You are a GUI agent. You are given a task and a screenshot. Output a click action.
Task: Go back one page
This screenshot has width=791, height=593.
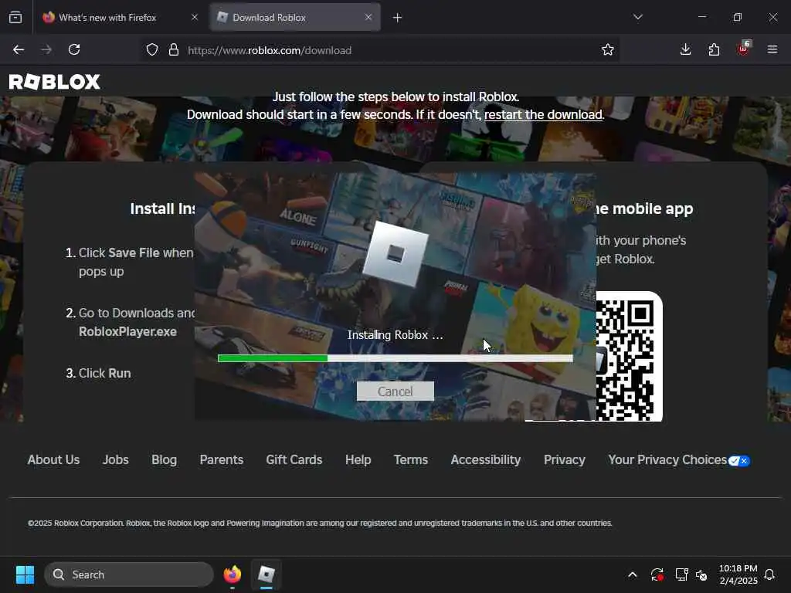(x=19, y=49)
